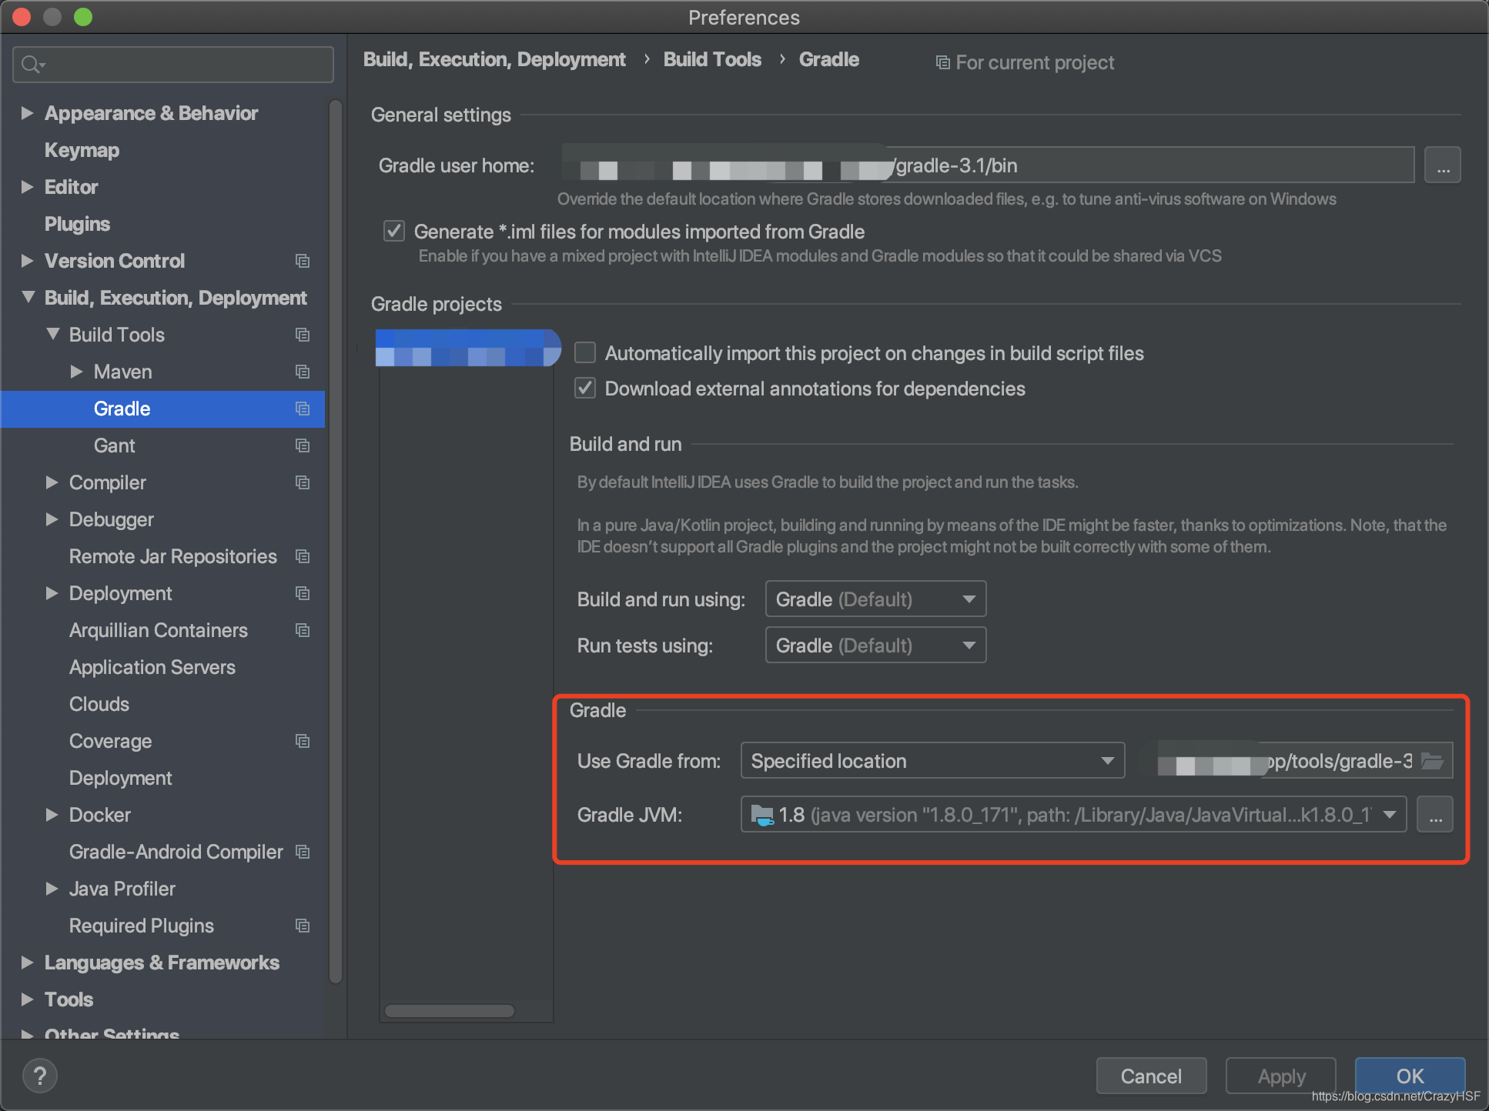Toggle Generate *.iml files for modules checkbox
The width and height of the screenshot is (1489, 1111).
pyautogui.click(x=394, y=231)
